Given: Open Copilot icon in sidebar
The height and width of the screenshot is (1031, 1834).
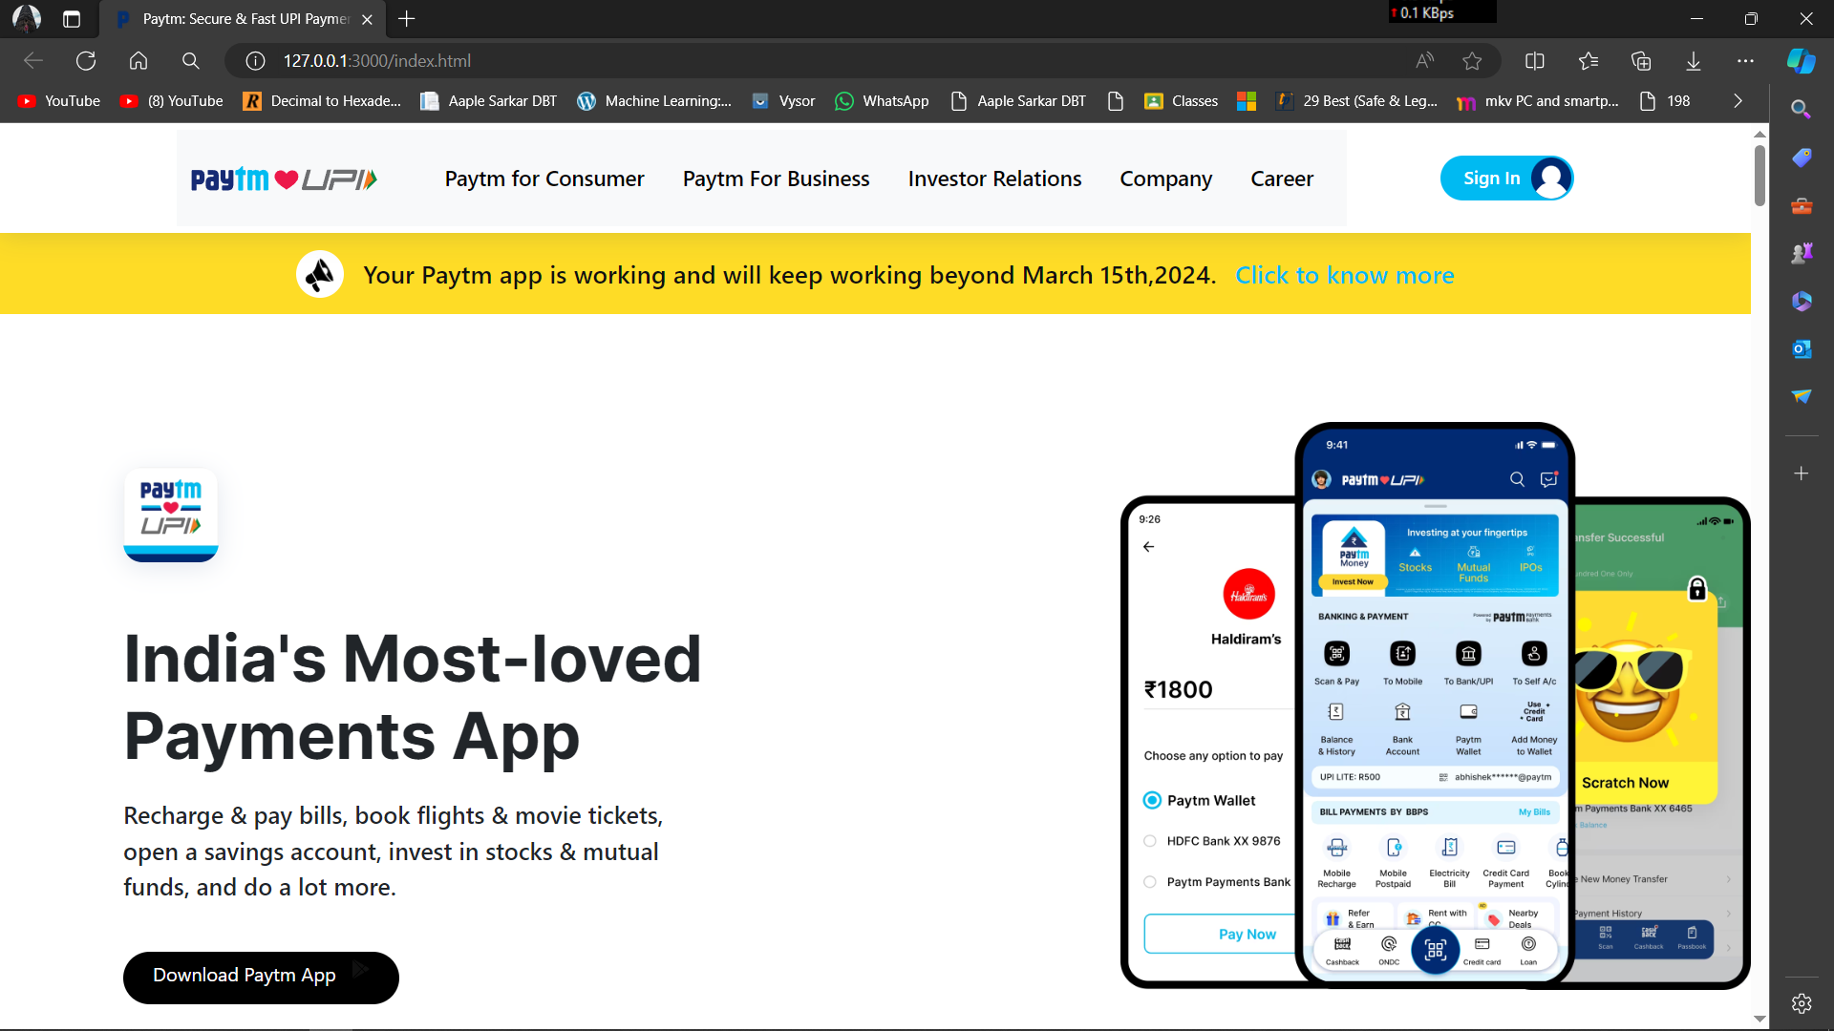Looking at the screenshot, I should coord(1801,61).
